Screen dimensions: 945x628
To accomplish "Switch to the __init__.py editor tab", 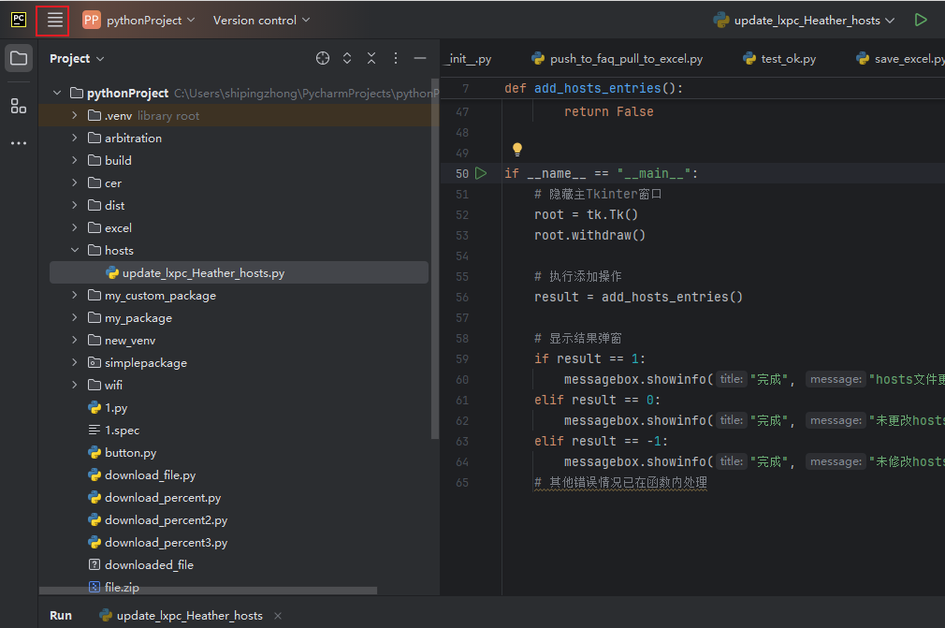I will tap(468, 58).
